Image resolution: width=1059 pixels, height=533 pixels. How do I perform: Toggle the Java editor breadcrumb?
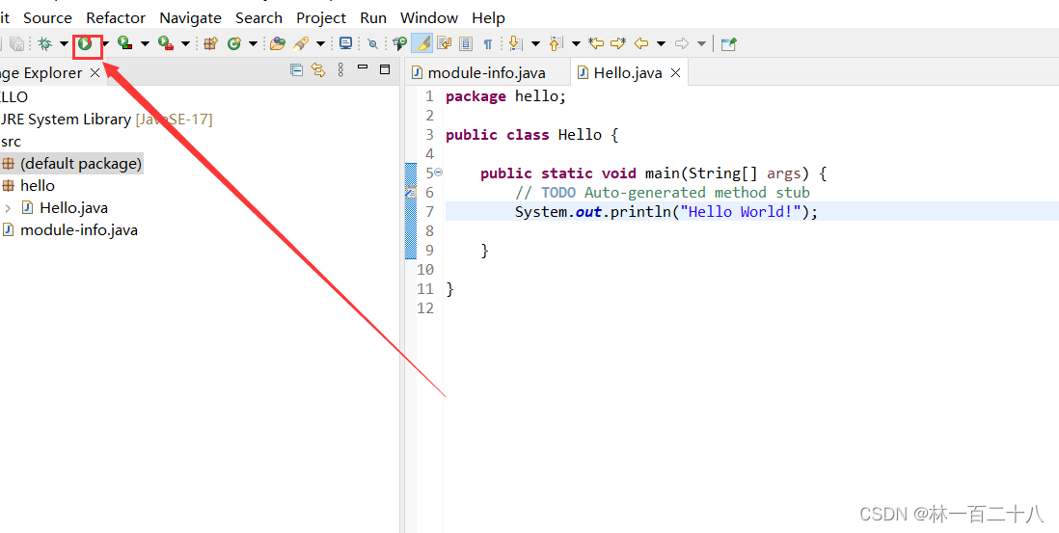click(400, 44)
